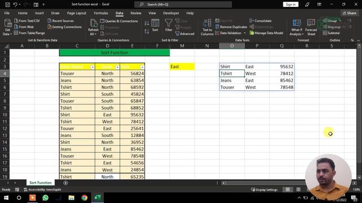Viewport: 362px width, 203px height.
Task: Select the yellow East cell in column M
Action: tap(182, 67)
